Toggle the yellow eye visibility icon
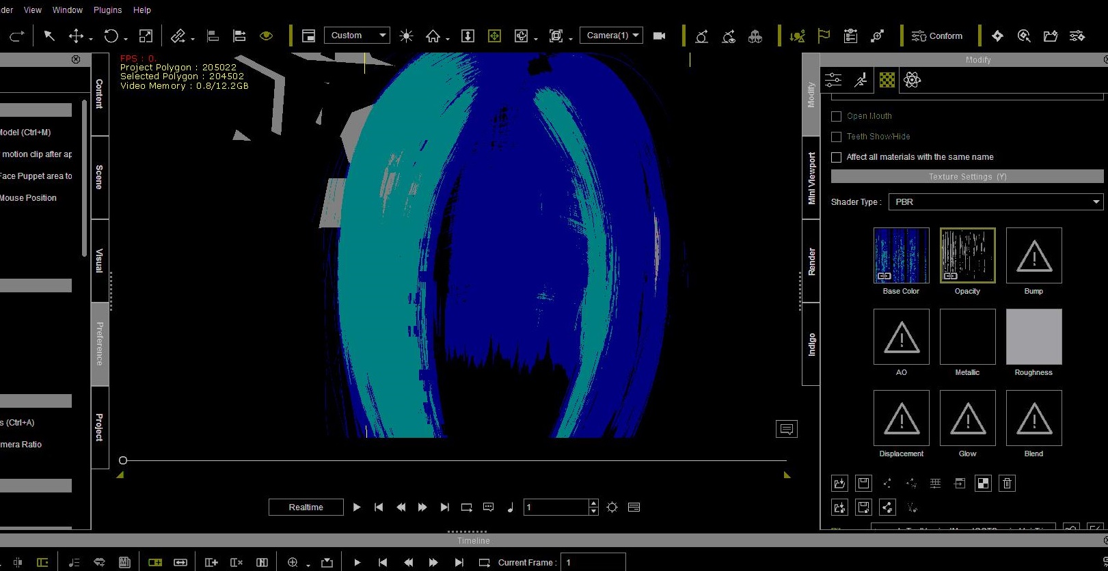Screen dimensions: 1108x571 [x=267, y=36]
